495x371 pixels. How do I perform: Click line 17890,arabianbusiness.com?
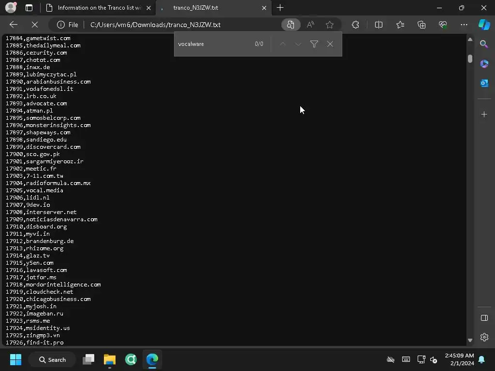[48, 82]
